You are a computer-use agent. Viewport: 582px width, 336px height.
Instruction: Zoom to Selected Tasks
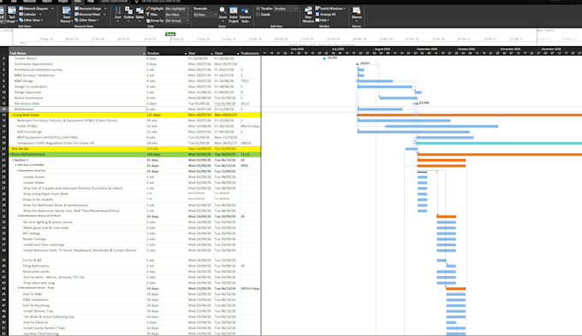tap(245, 15)
